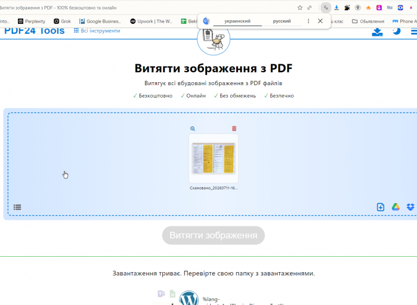The width and height of the screenshot is (417, 305).
Task: Click the location pin extension icon
Action: pos(358,8)
